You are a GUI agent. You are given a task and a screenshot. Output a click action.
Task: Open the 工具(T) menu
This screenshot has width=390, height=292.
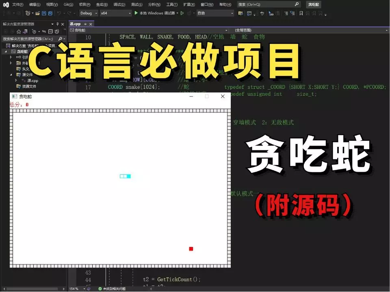[172, 4]
